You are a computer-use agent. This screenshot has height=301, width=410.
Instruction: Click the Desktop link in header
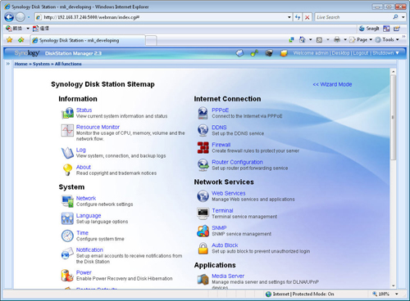pos(340,53)
